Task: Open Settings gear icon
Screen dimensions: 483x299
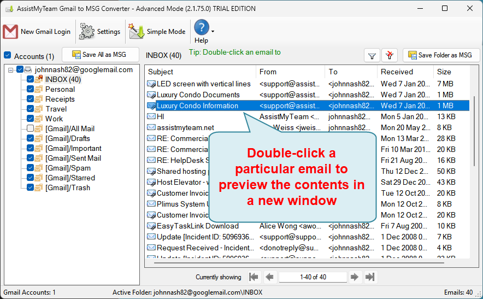Action: (x=87, y=32)
